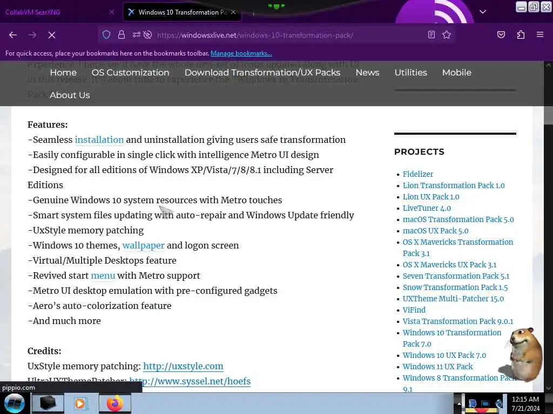Close the Windows 10 Transformation Pack tab

click(233, 12)
